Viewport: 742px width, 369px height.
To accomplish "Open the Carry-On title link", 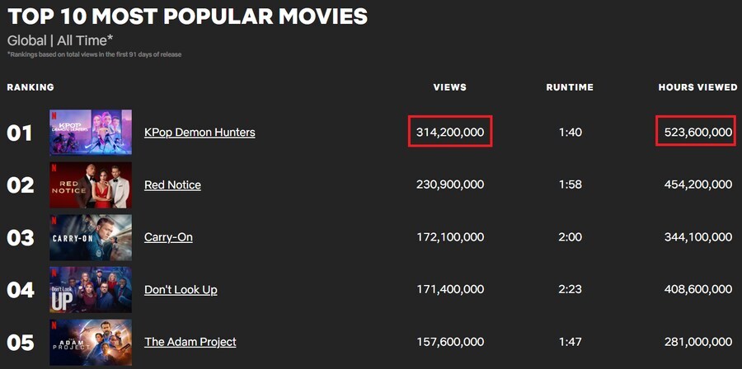I will click(x=168, y=237).
